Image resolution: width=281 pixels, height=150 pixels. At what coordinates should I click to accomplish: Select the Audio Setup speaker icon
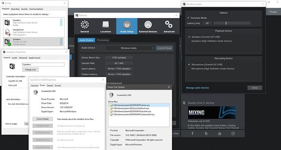pos(127,26)
